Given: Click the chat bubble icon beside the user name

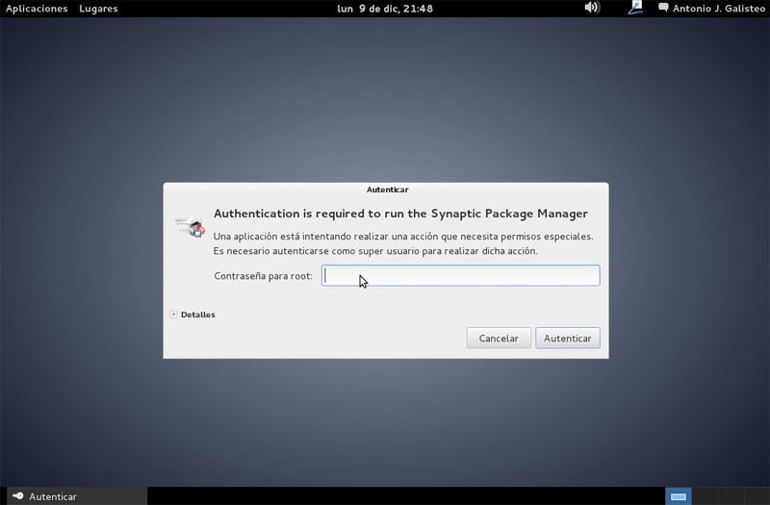Looking at the screenshot, I should click(x=663, y=8).
